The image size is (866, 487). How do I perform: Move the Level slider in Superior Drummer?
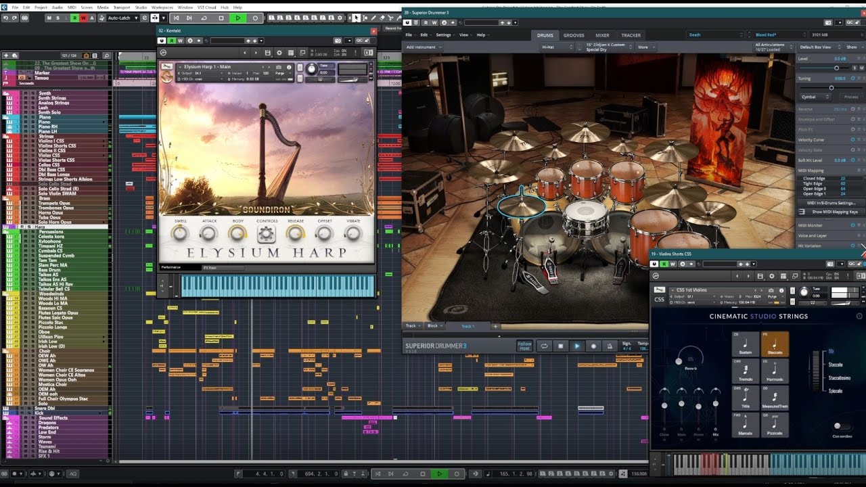tap(836, 68)
